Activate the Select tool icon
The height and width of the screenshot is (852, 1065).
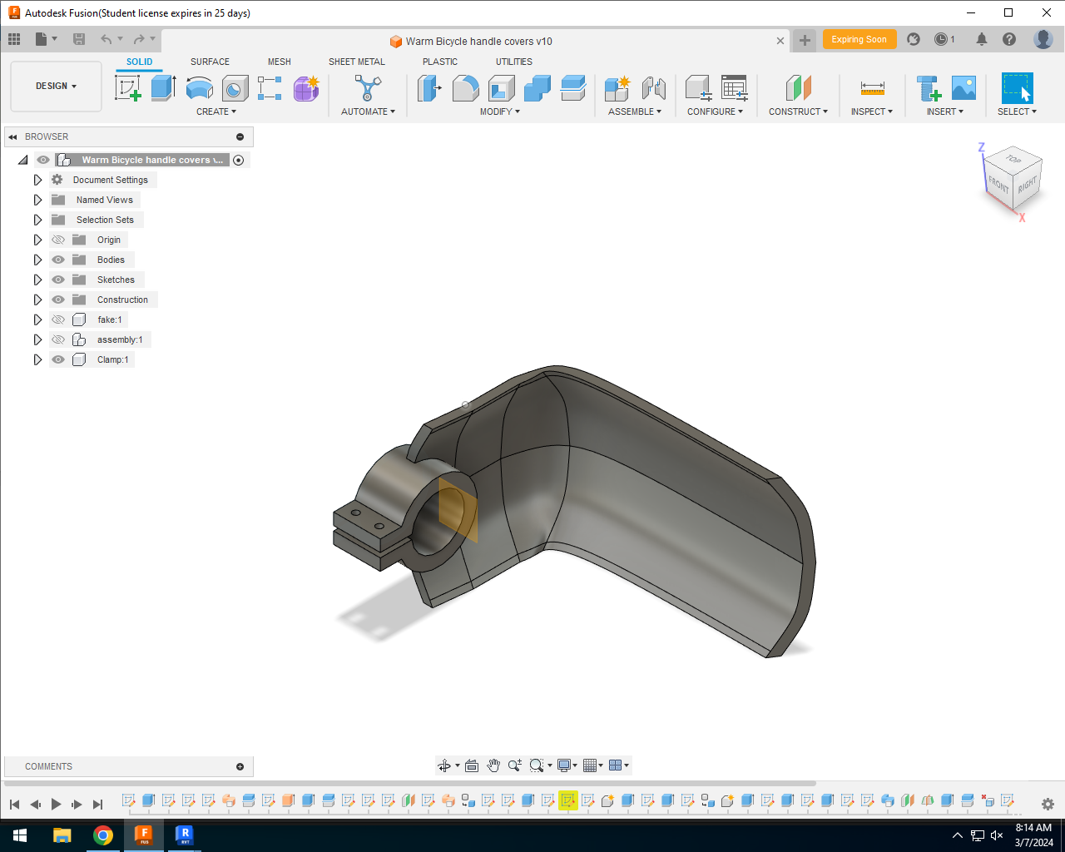(1017, 87)
